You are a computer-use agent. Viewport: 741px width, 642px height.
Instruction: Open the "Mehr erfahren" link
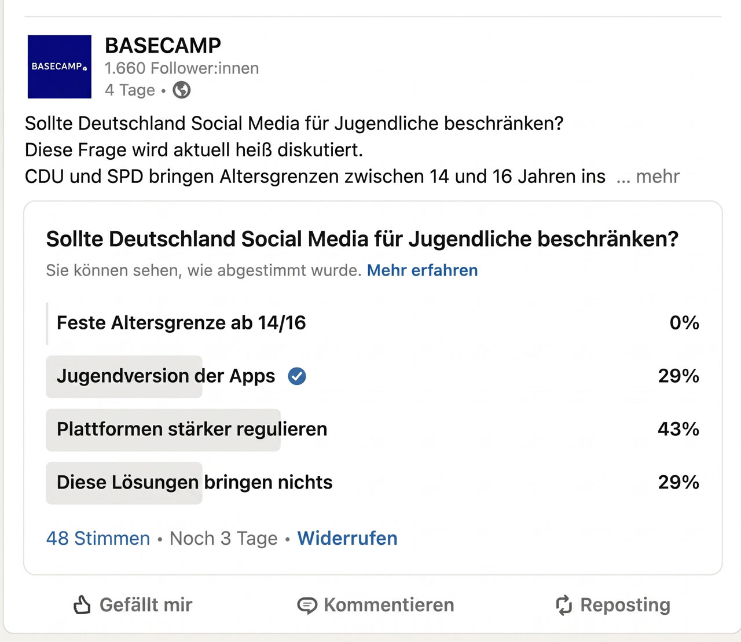tap(422, 270)
